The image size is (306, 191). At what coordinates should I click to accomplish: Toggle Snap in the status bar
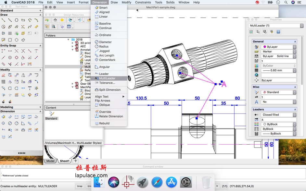[x=80, y=186]
